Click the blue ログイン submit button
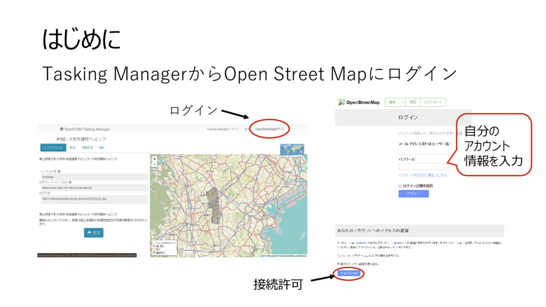 pyautogui.click(x=413, y=193)
